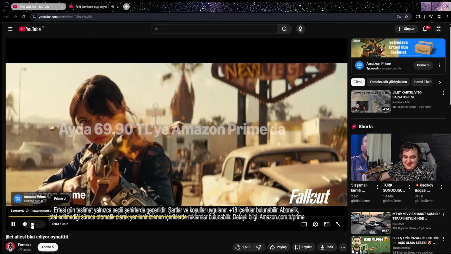Image resolution: width=451 pixels, height=254 pixels.
Task: Start voice search with microphone icon
Action: pyautogui.click(x=300, y=29)
